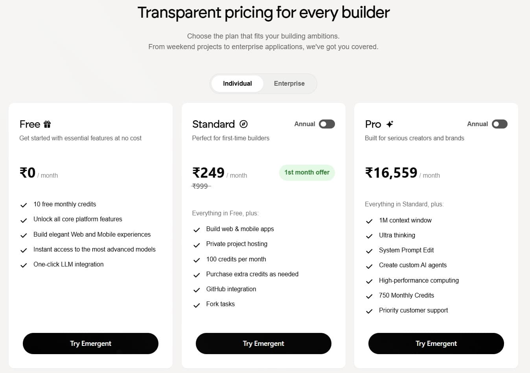Click the checkmark beside 1M context window
530x373 pixels.
pos(369,221)
